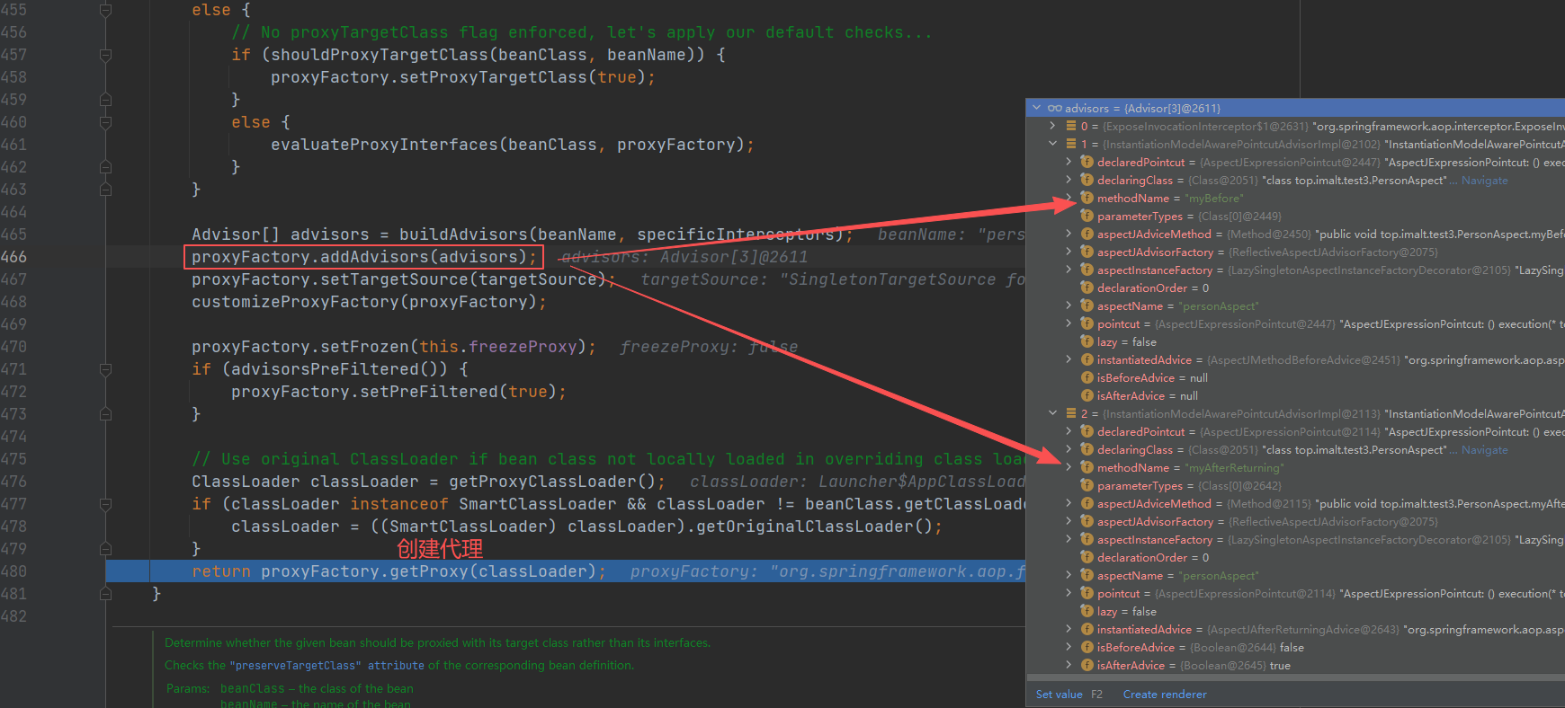Click the Set value link

[x=1059, y=695]
